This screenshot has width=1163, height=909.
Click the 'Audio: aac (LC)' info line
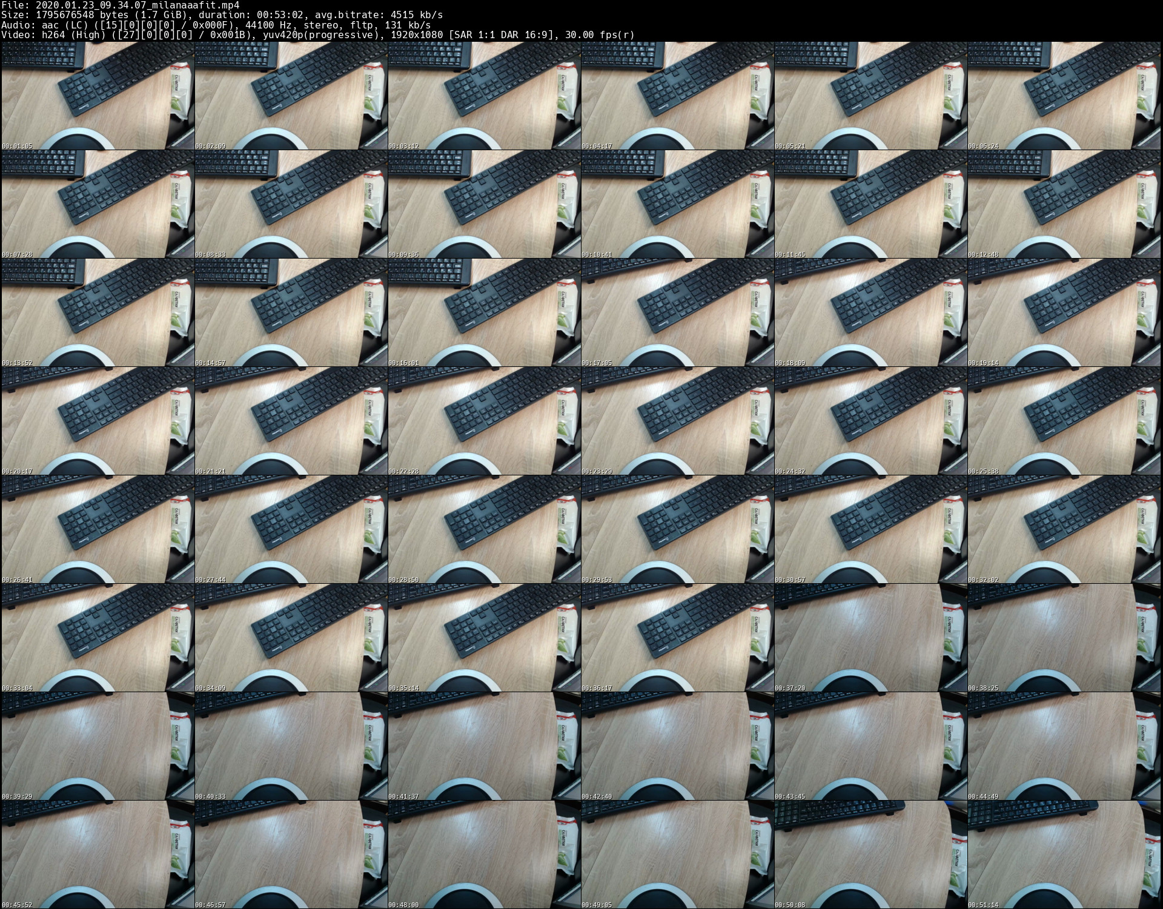tap(216, 25)
